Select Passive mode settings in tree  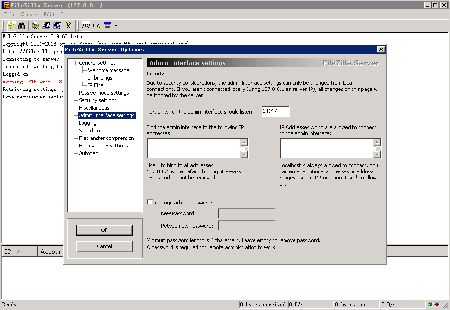coord(104,93)
